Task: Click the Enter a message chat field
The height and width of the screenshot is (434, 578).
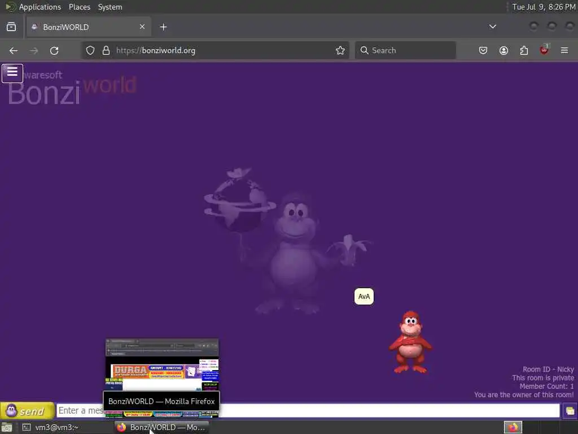Action: (x=308, y=410)
